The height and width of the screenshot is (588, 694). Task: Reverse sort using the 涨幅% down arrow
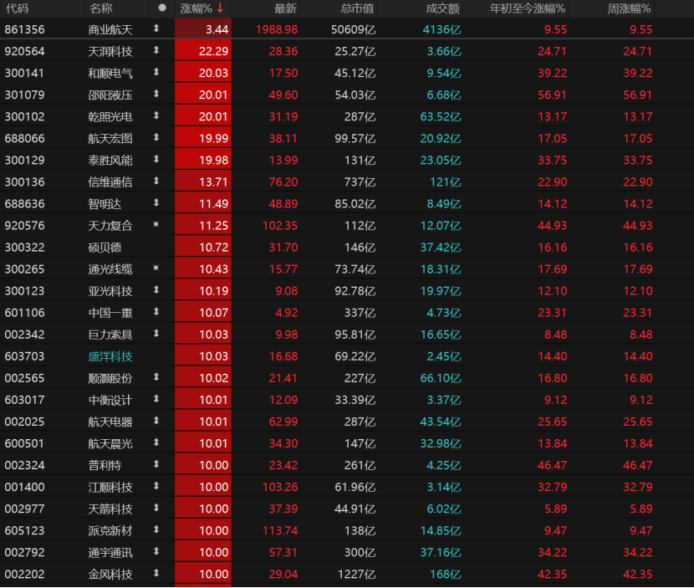[x=220, y=8]
